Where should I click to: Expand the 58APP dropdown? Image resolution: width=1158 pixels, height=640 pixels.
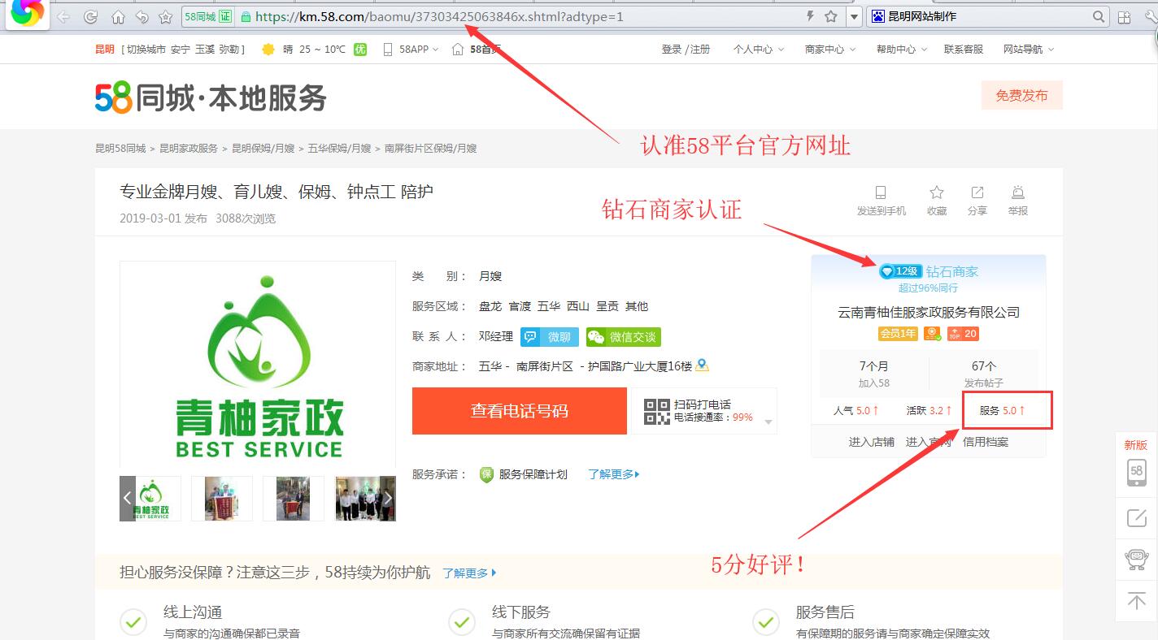tap(418, 50)
